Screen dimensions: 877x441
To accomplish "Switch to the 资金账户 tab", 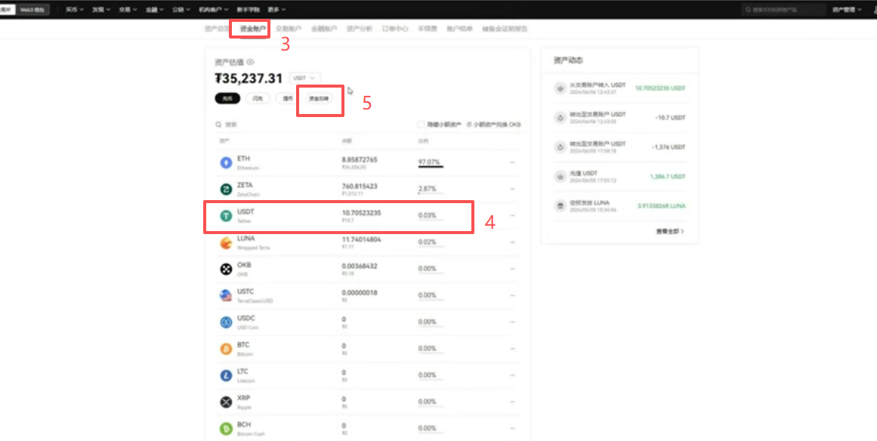I will (253, 29).
